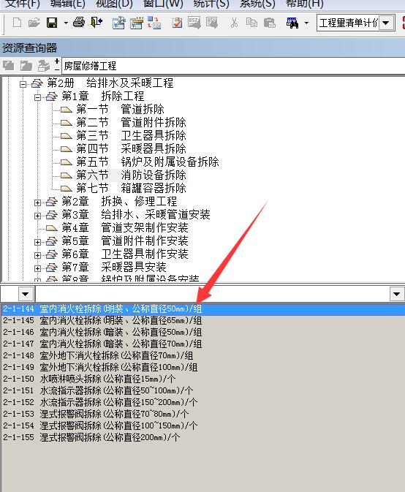Click the Open folder toolbar icon
The image size is (405, 492).
[x=34, y=23]
